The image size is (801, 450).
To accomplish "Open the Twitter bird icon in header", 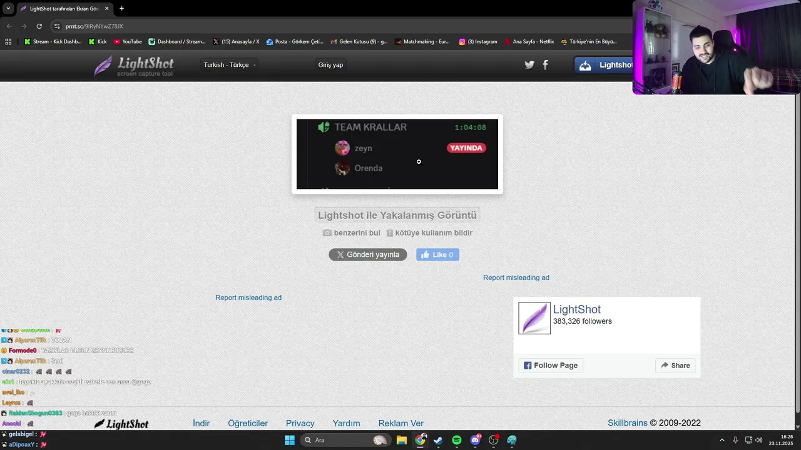I will tap(529, 65).
